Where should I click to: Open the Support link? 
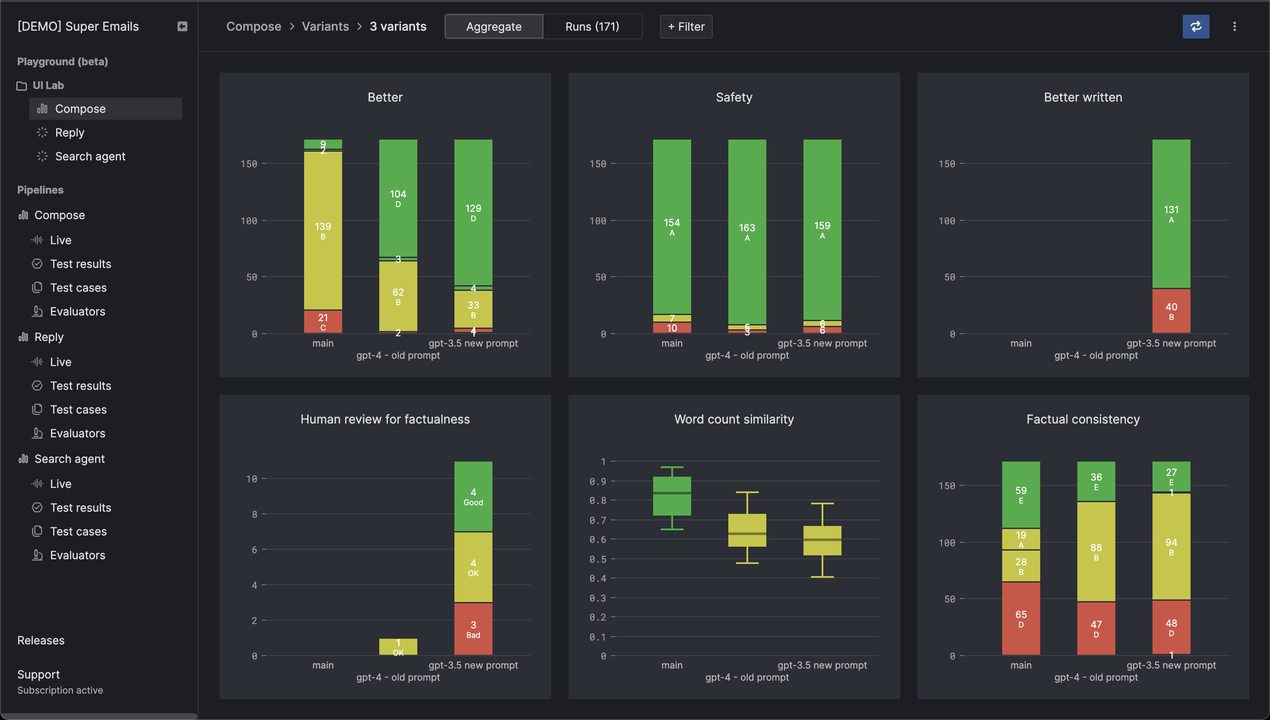coord(38,675)
